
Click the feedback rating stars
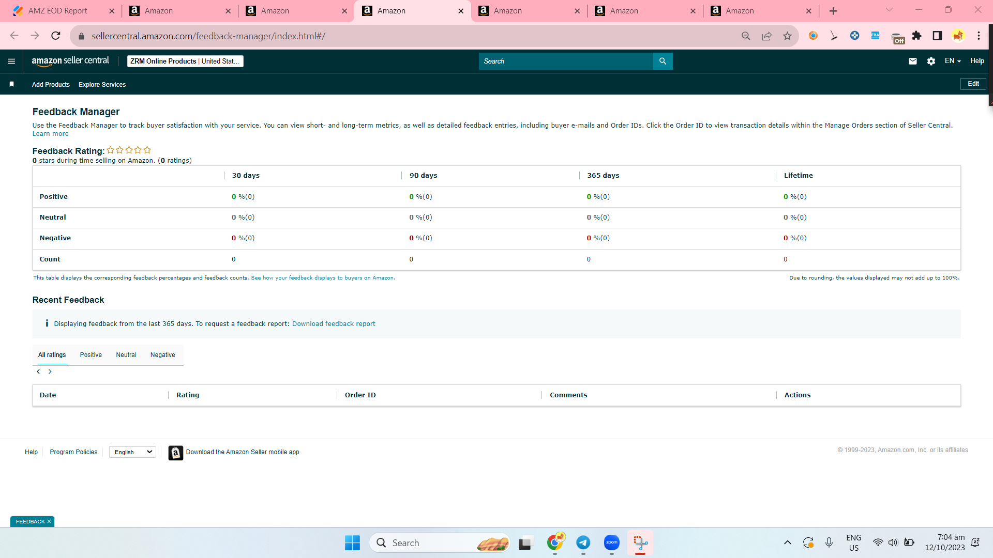(x=129, y=150)
